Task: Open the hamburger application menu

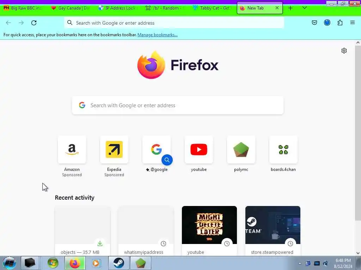Action: (353, 22)
